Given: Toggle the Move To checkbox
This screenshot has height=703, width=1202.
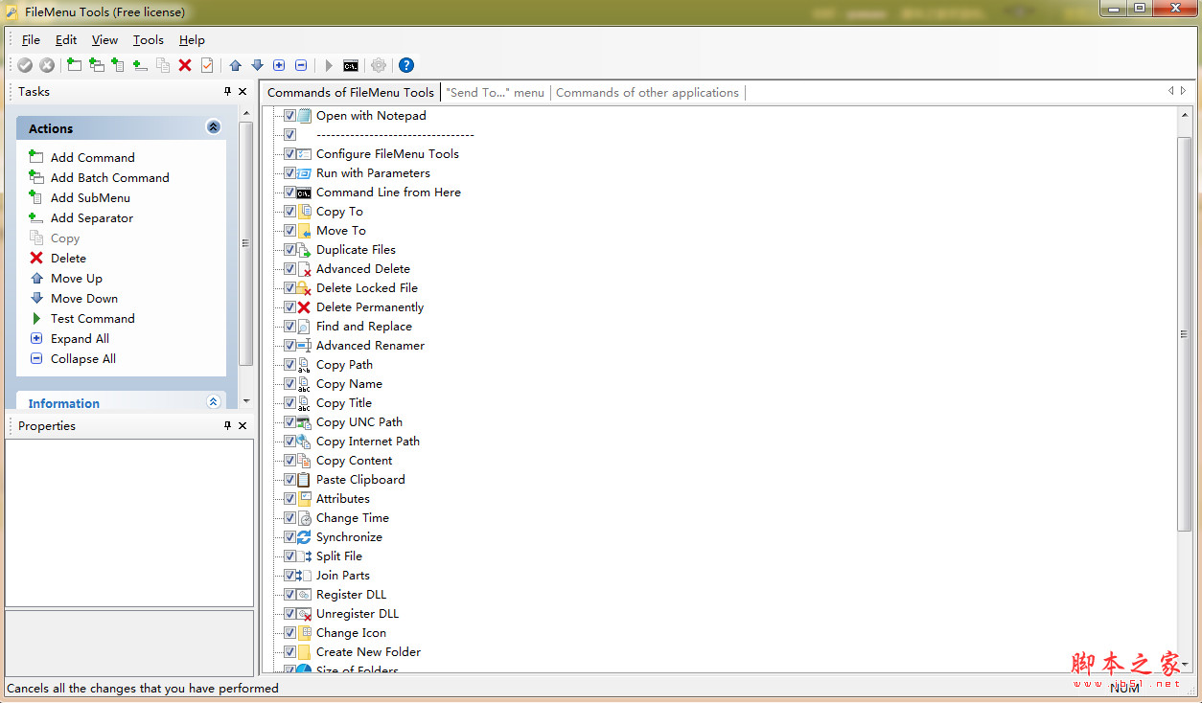Looking at the screenshot, I should pos(289,231).
